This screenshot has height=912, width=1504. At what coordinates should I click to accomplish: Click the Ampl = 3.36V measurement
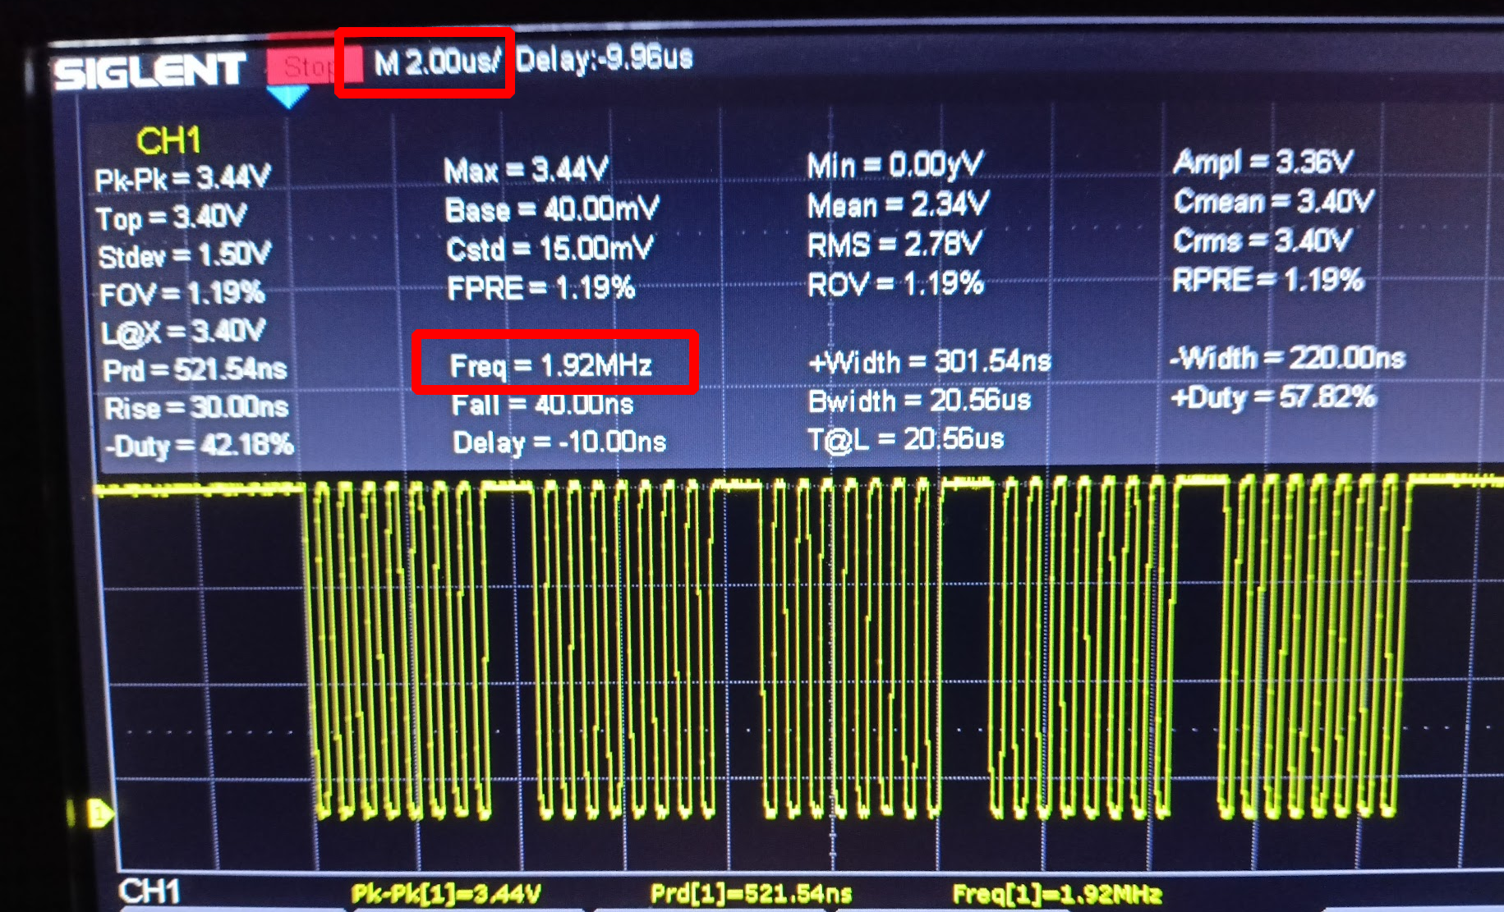coord(1263,163)
